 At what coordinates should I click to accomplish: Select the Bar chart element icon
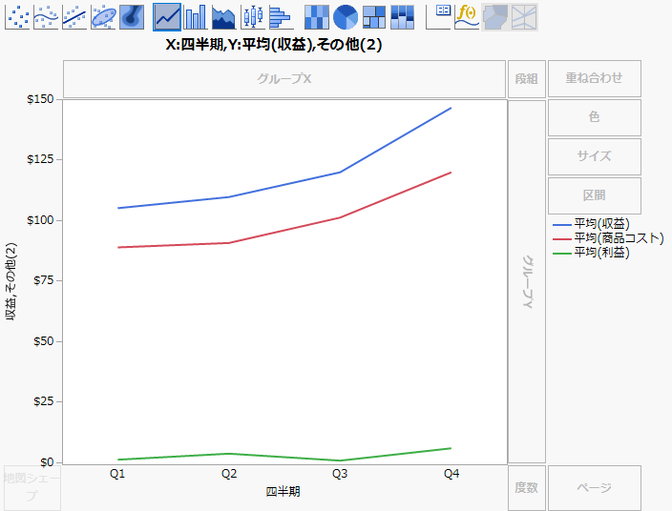[195, 17]
